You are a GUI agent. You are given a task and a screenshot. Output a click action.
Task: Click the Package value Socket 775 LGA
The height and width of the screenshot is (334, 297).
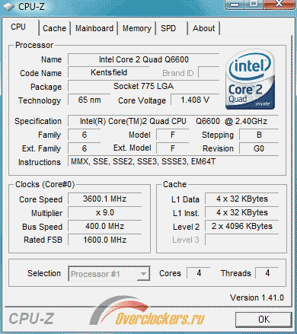(144, 87)
